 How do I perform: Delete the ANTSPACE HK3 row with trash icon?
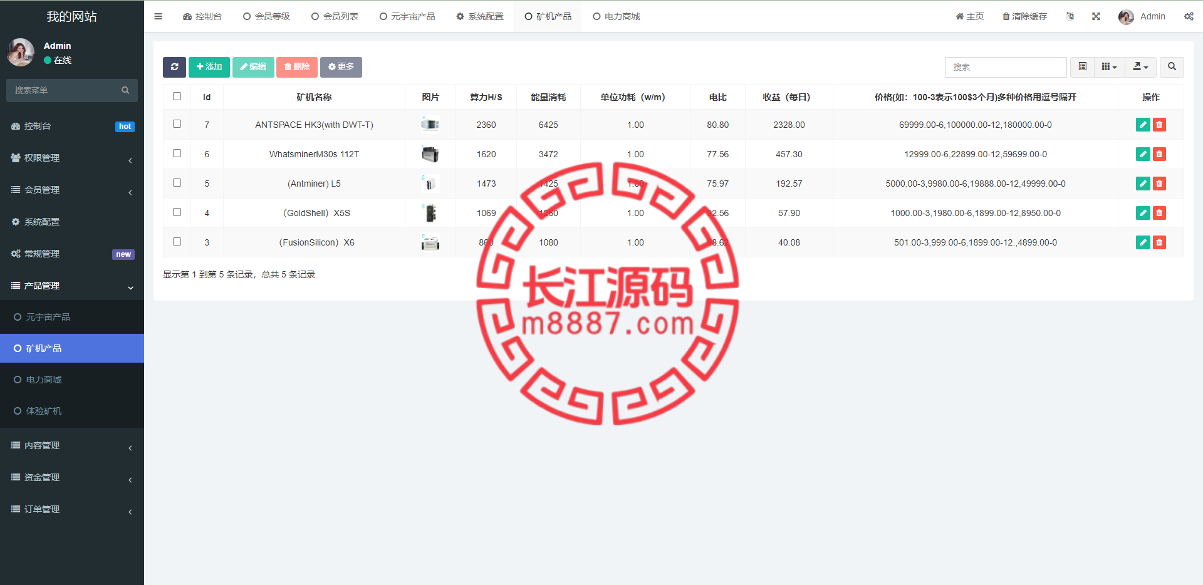coord(1159,125)
